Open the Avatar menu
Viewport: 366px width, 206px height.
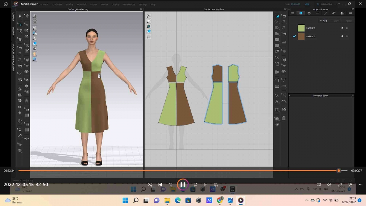click(94, 5)
